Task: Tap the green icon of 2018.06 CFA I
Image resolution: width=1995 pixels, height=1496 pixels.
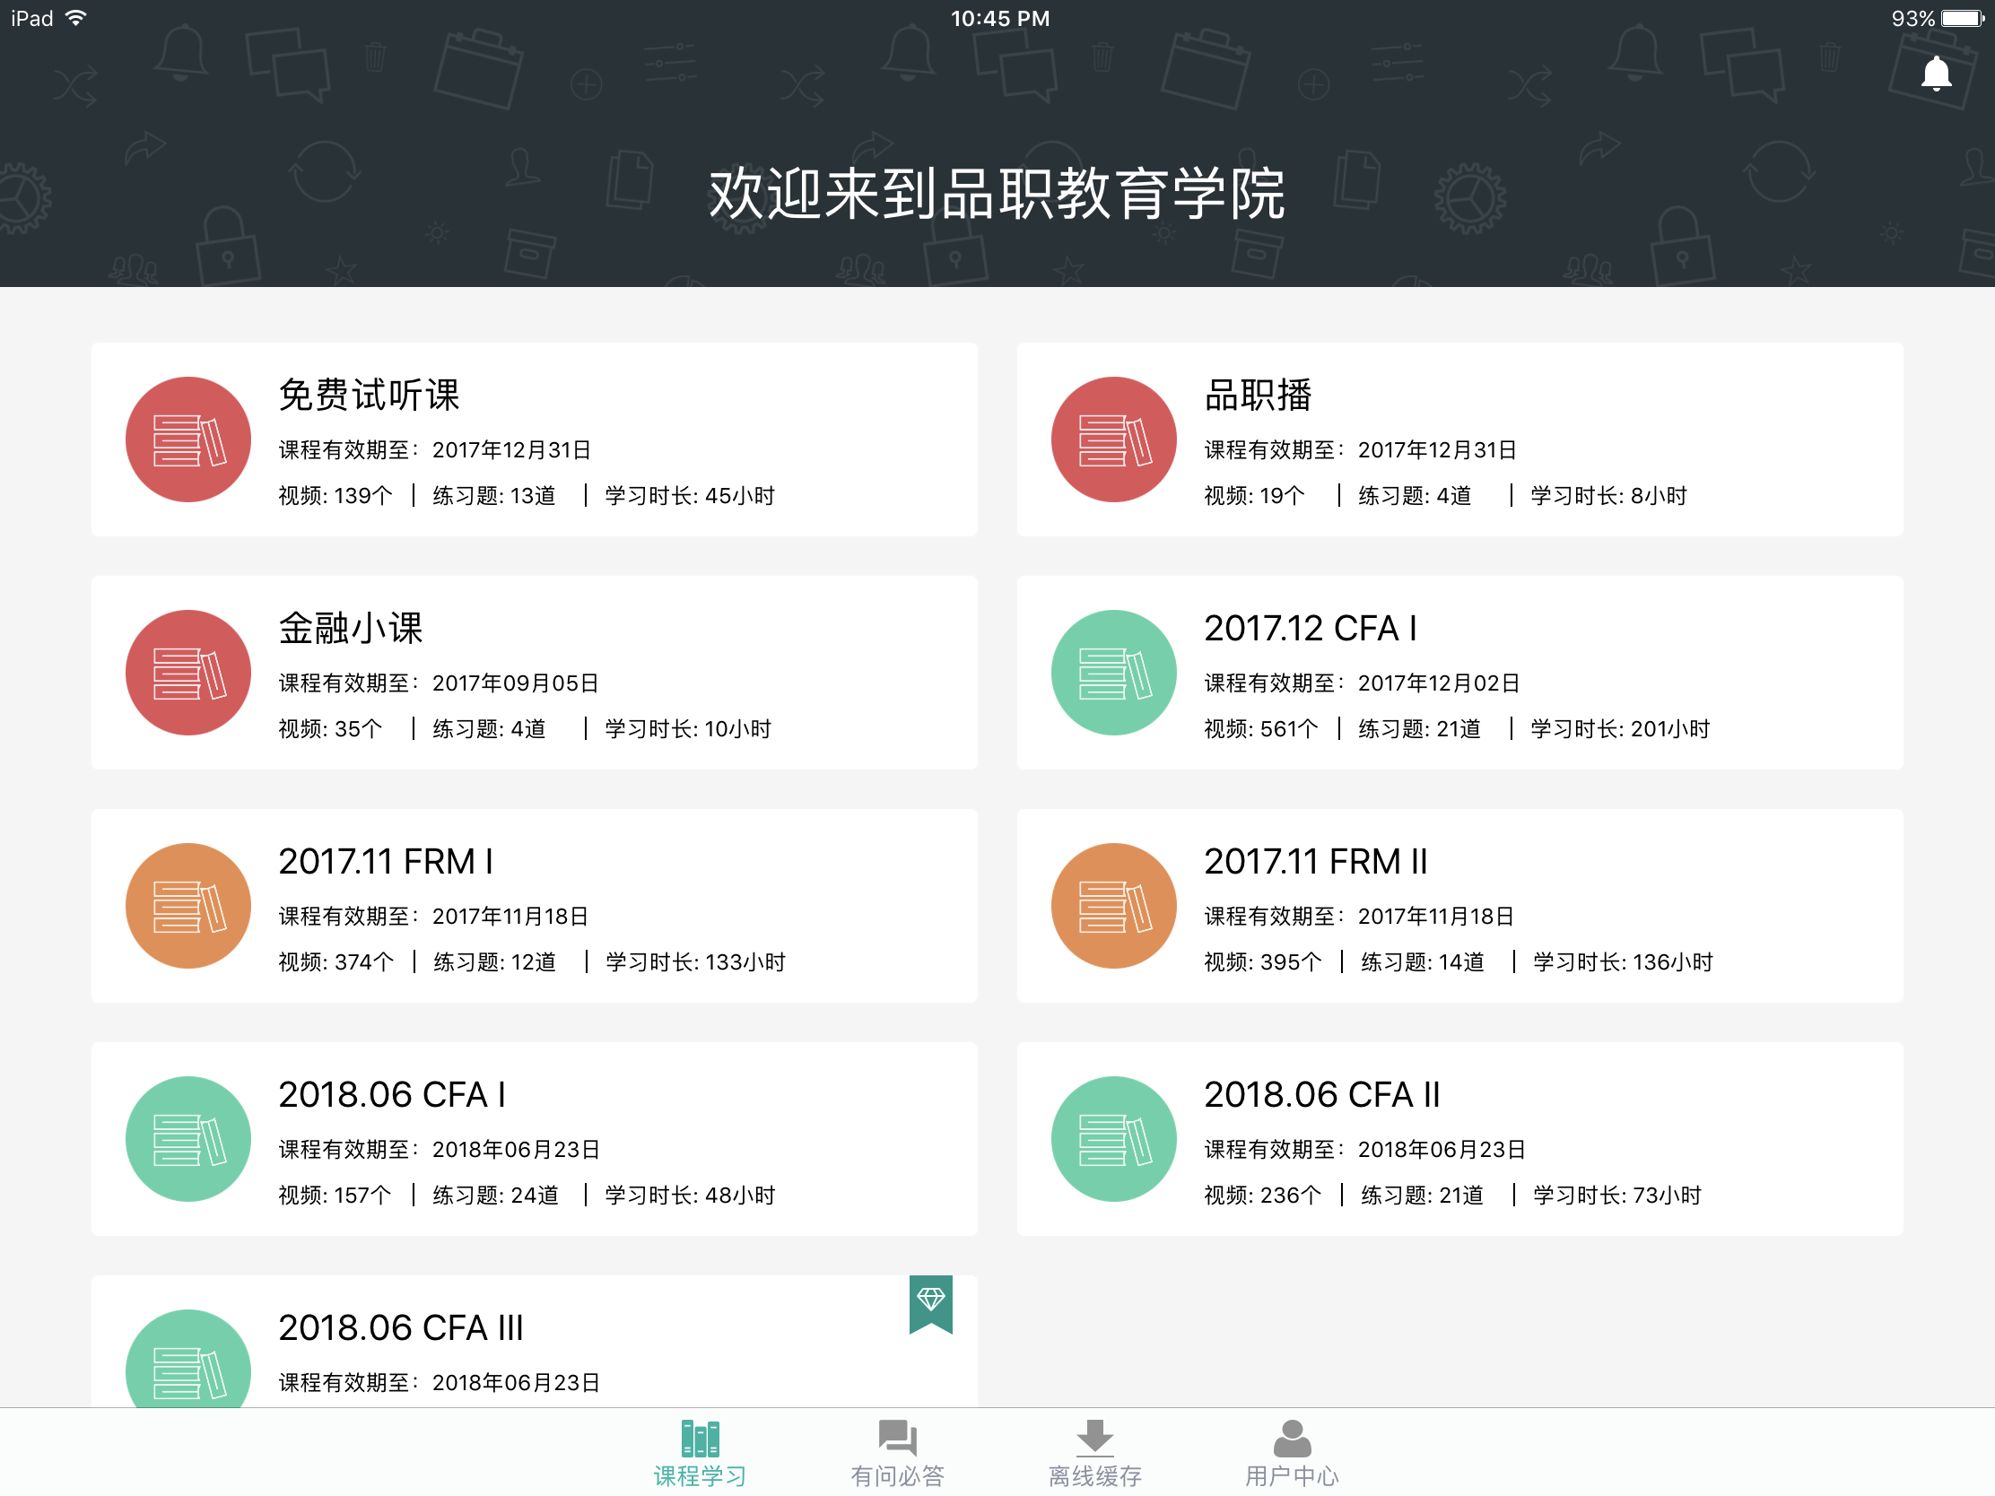Action: pos(188,1139)
